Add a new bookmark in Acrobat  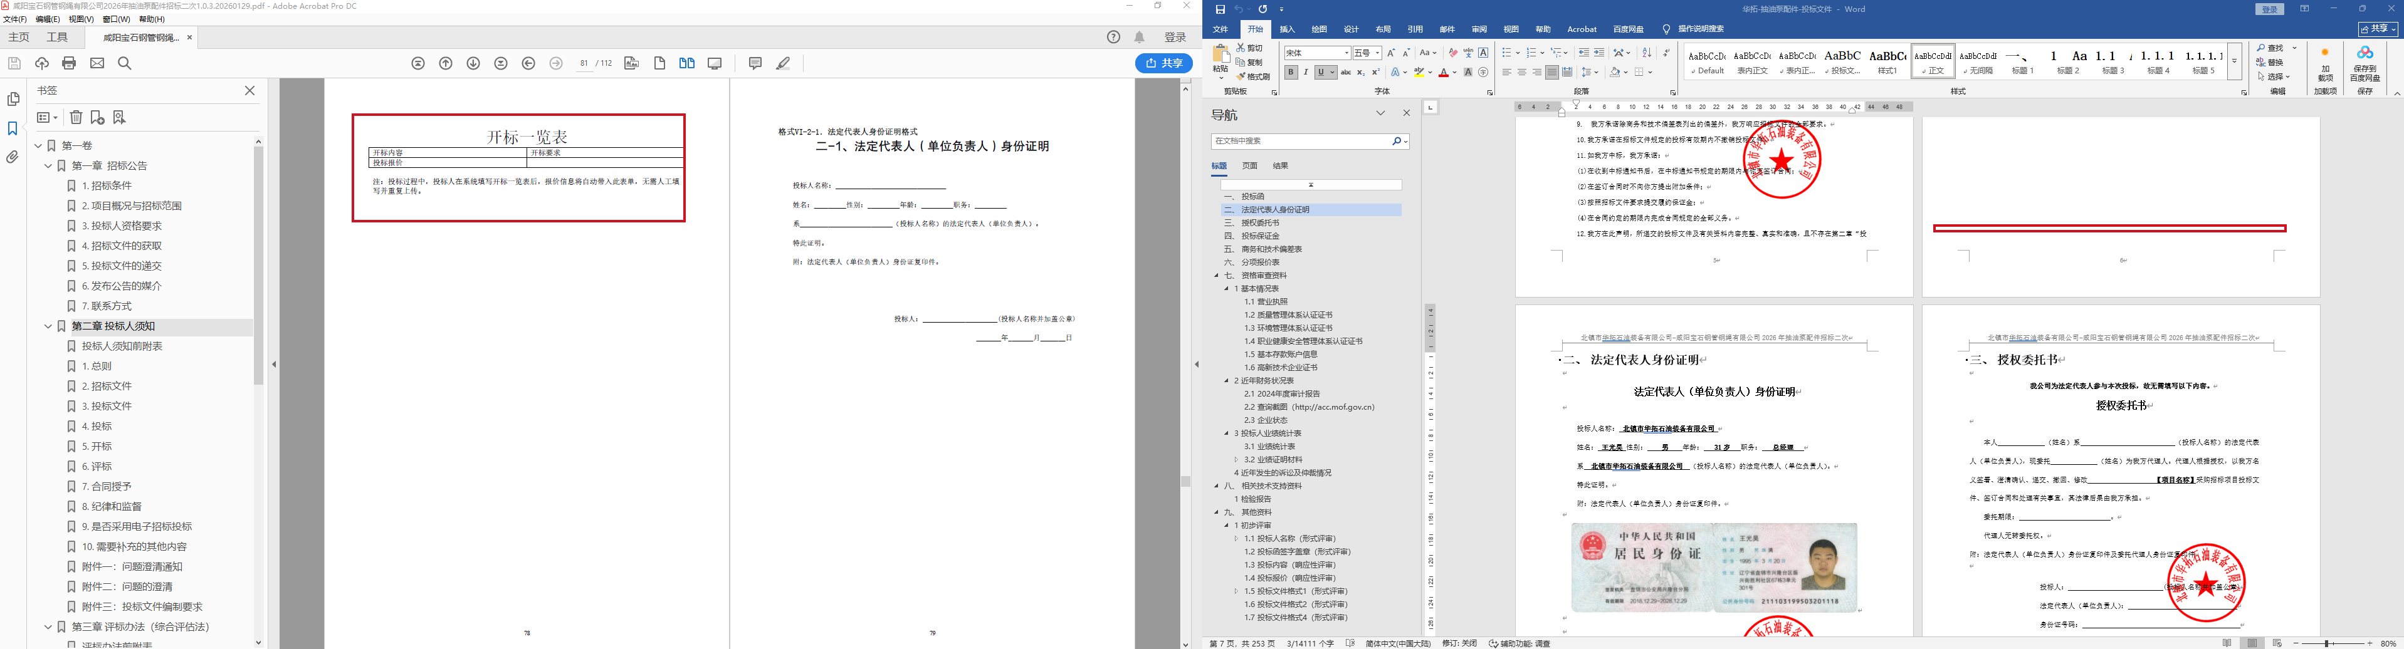click(97, 118)
